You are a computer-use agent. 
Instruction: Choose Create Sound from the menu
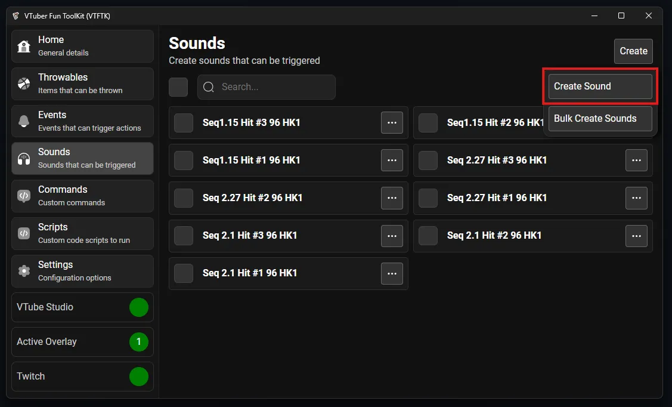pyautogui.click(x=600, y=87)
